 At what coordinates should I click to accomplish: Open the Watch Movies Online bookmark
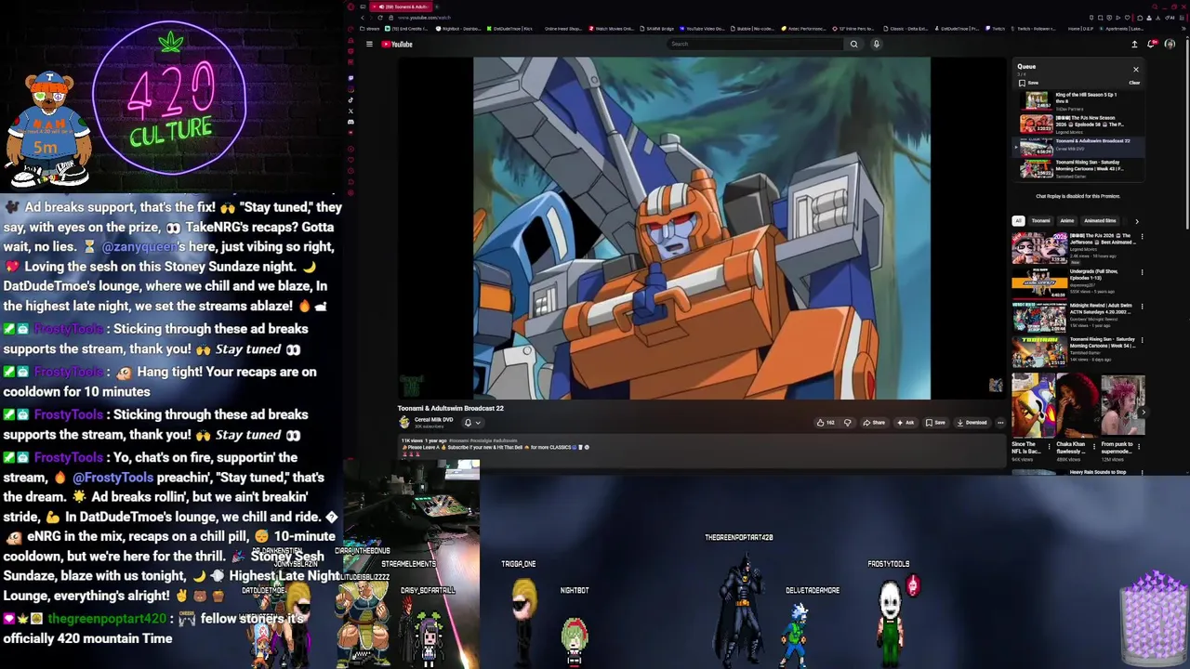[612, 29]
